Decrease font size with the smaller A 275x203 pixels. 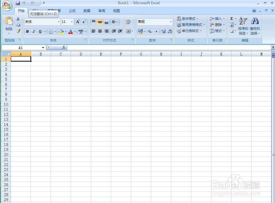pyautogui.click(x=84, y=22)
